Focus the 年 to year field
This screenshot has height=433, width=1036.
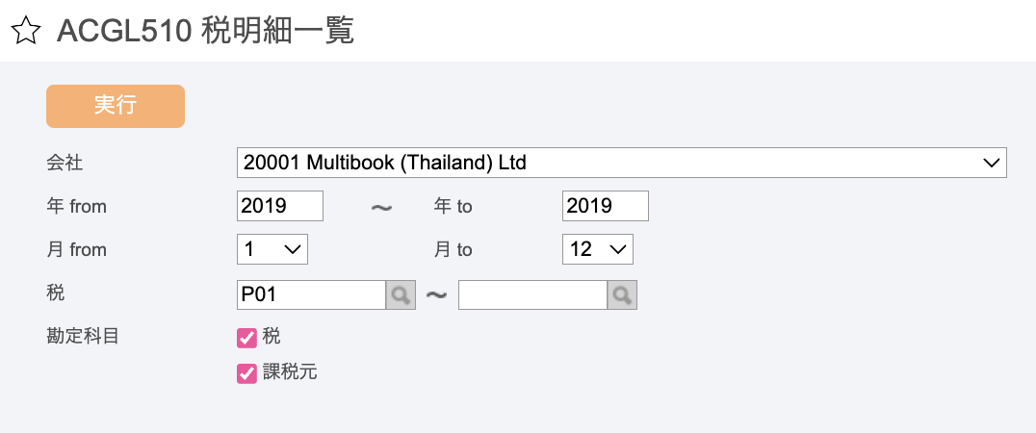[x=606, y=206]
